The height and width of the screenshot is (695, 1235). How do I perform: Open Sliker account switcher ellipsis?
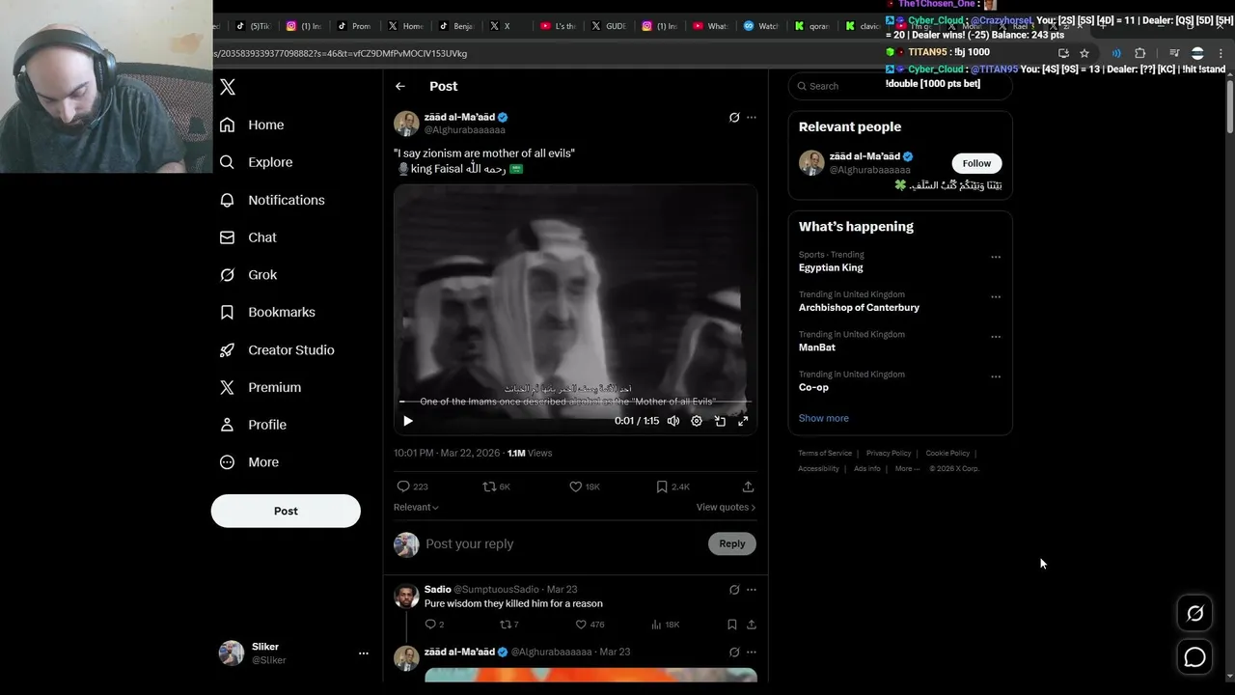[x=364, y=653]
